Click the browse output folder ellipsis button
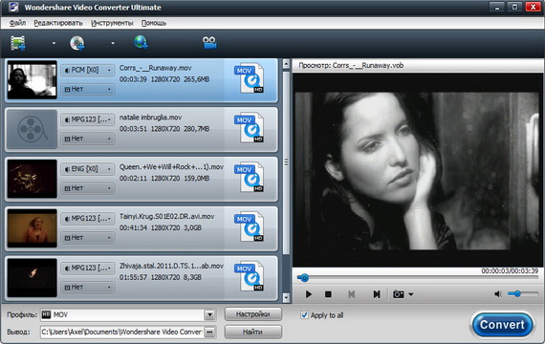545x344 pixels. pyautogui.click(x=209, y=332)
